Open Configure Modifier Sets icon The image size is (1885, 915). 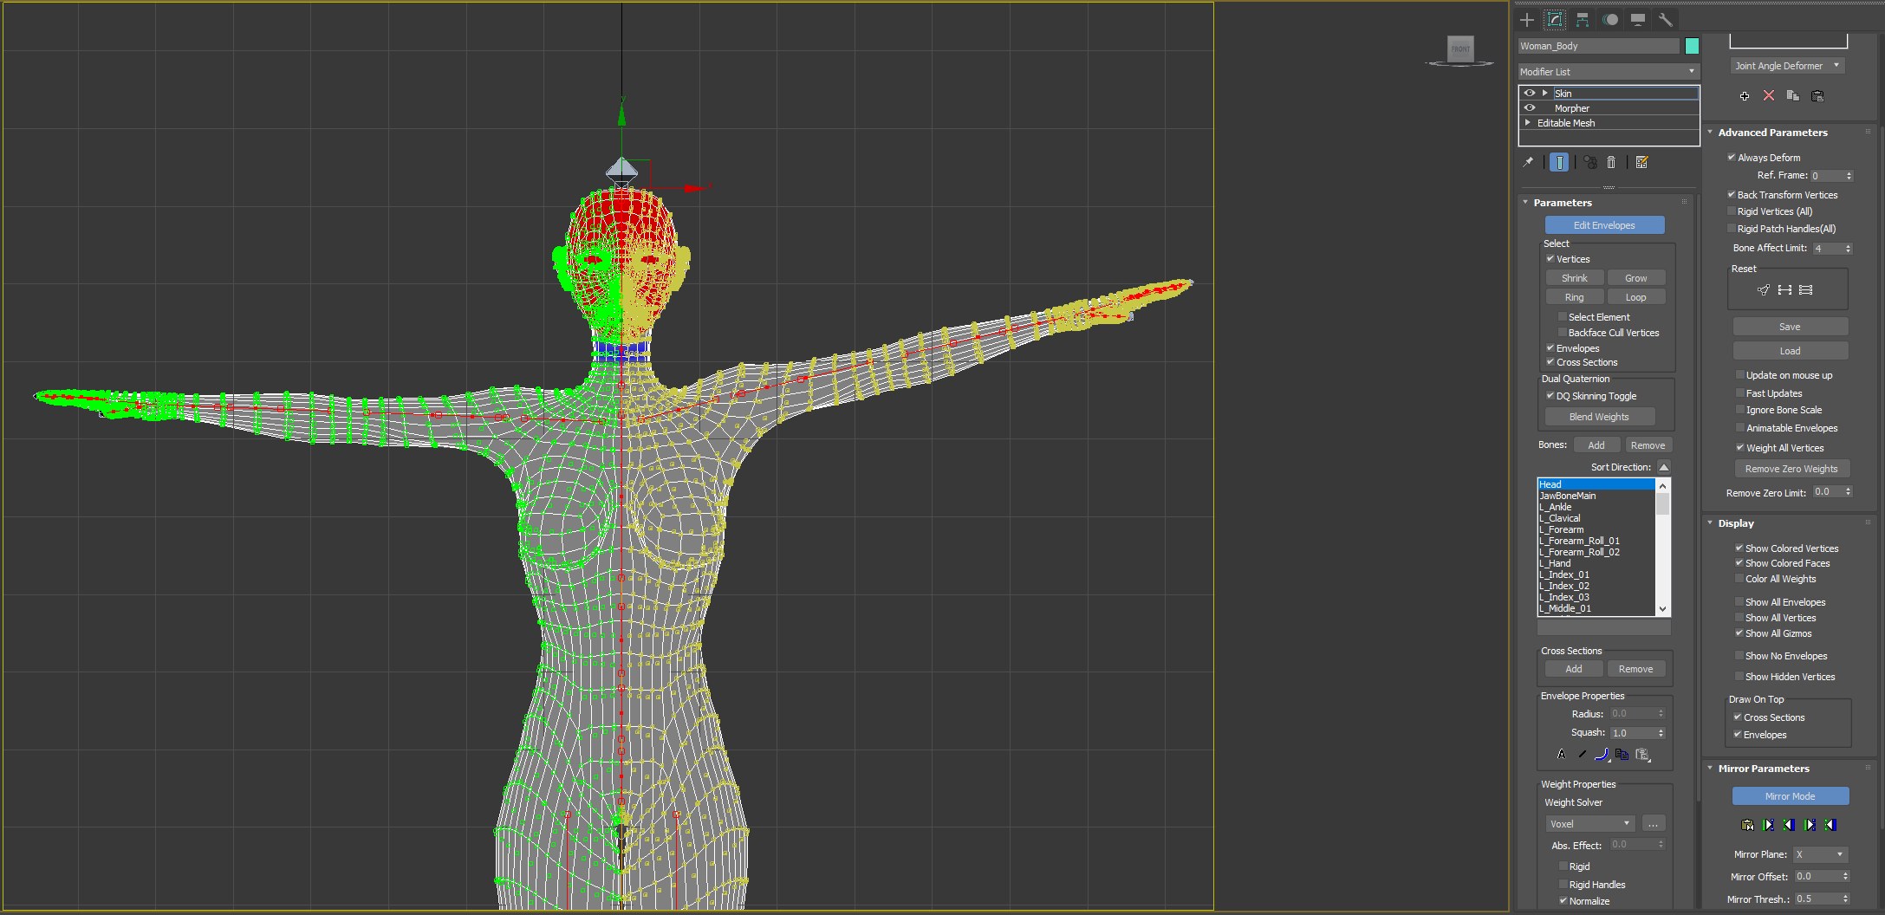1641,162
